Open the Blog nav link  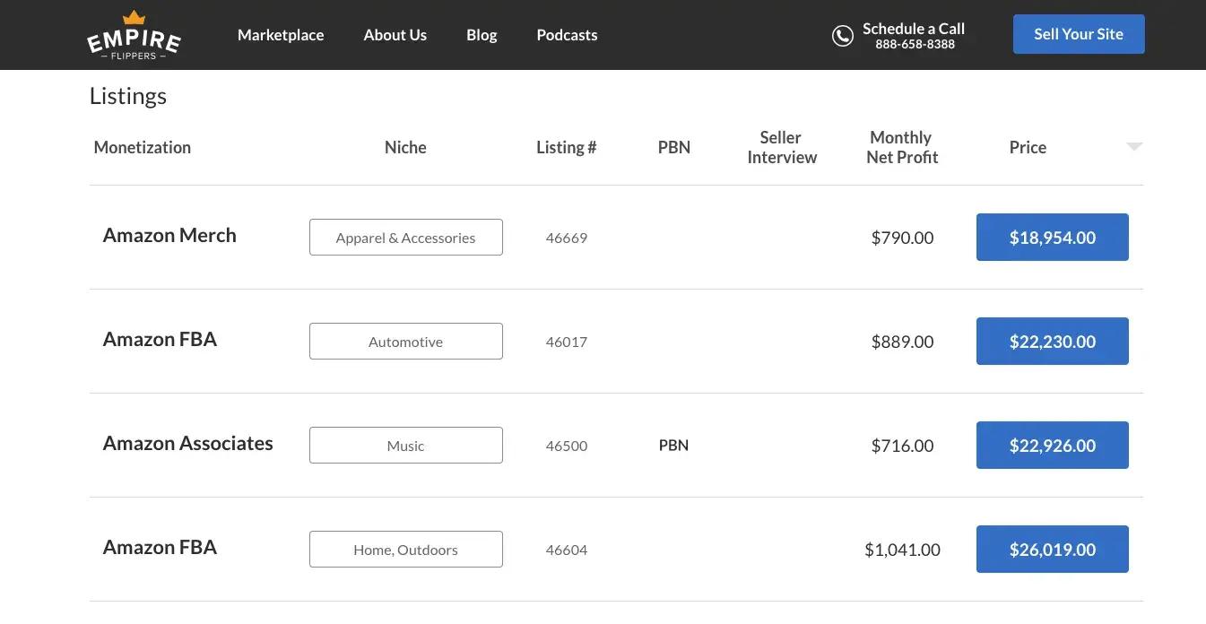pos(482,35)
